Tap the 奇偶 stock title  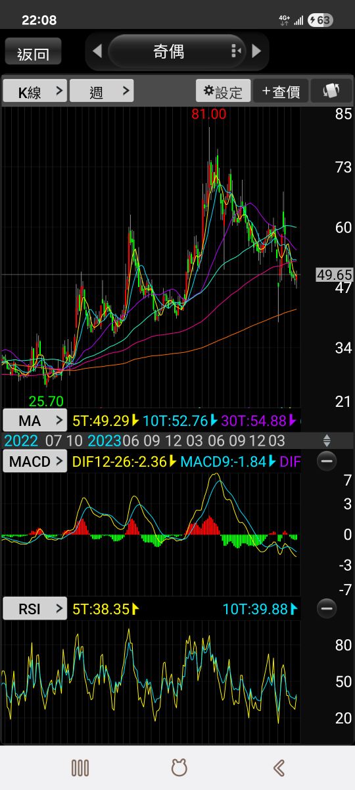[x=169, y=51]
